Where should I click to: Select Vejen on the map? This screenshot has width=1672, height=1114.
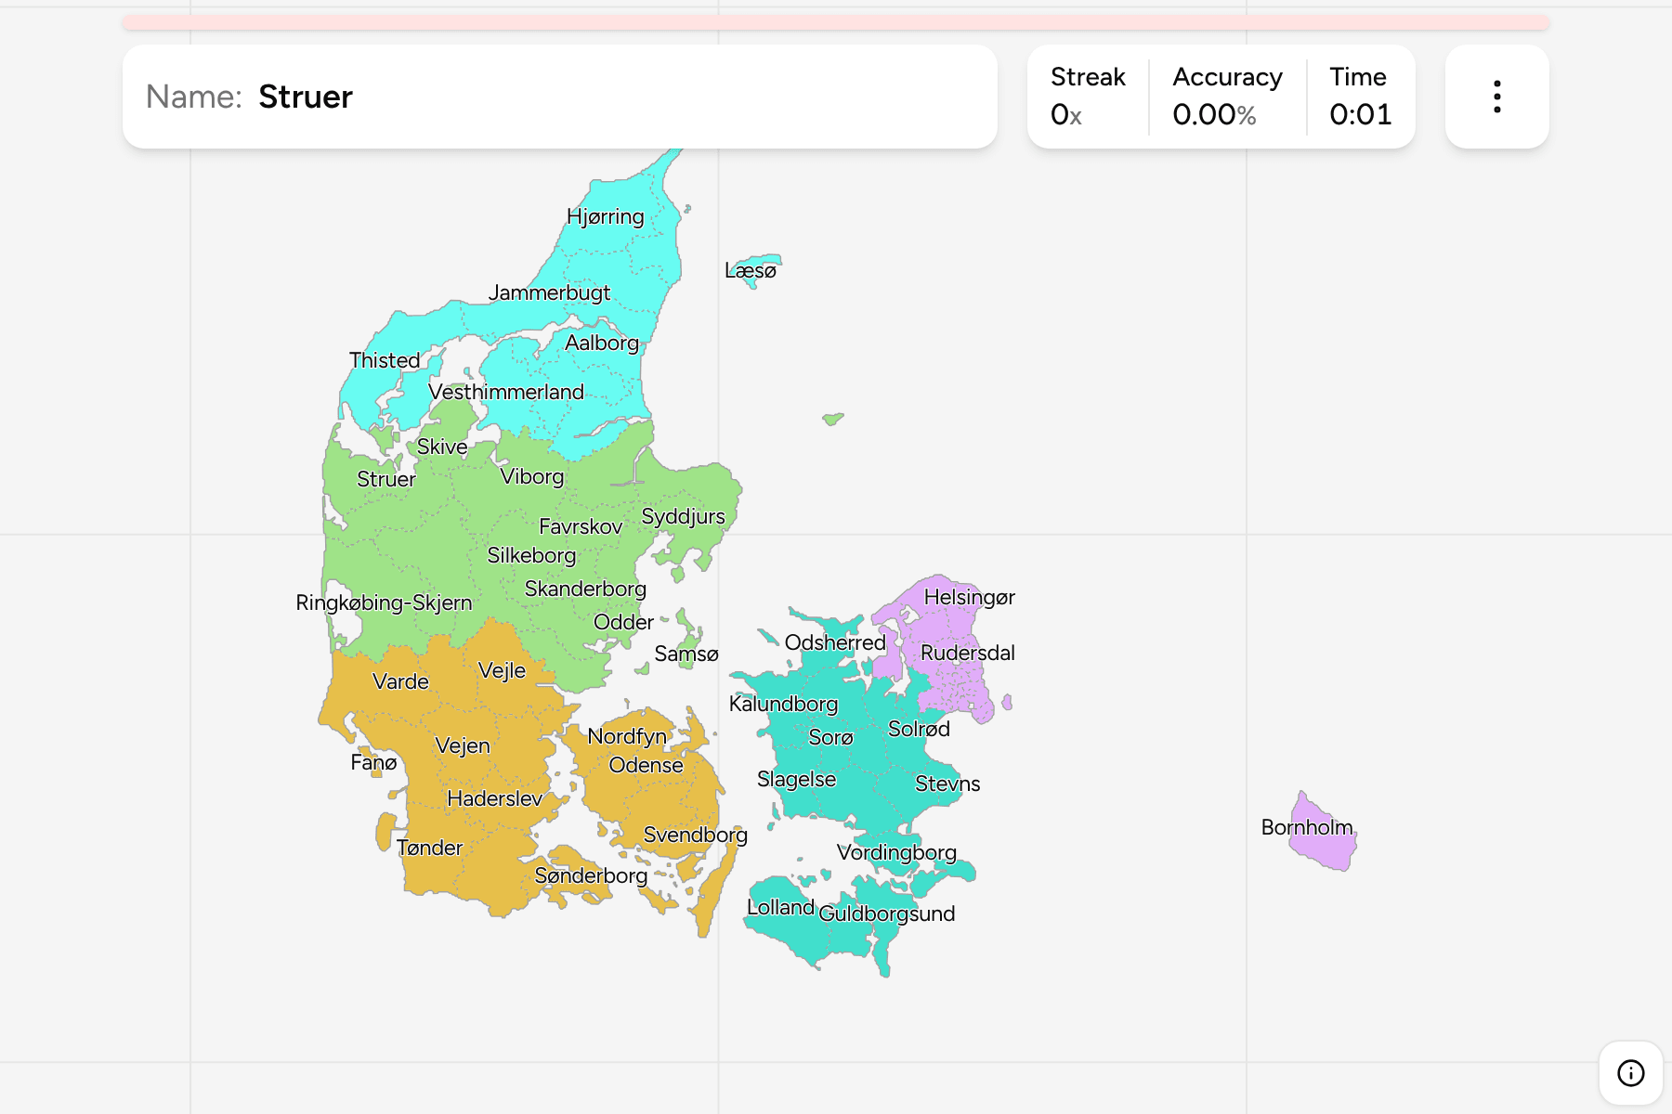463,745
